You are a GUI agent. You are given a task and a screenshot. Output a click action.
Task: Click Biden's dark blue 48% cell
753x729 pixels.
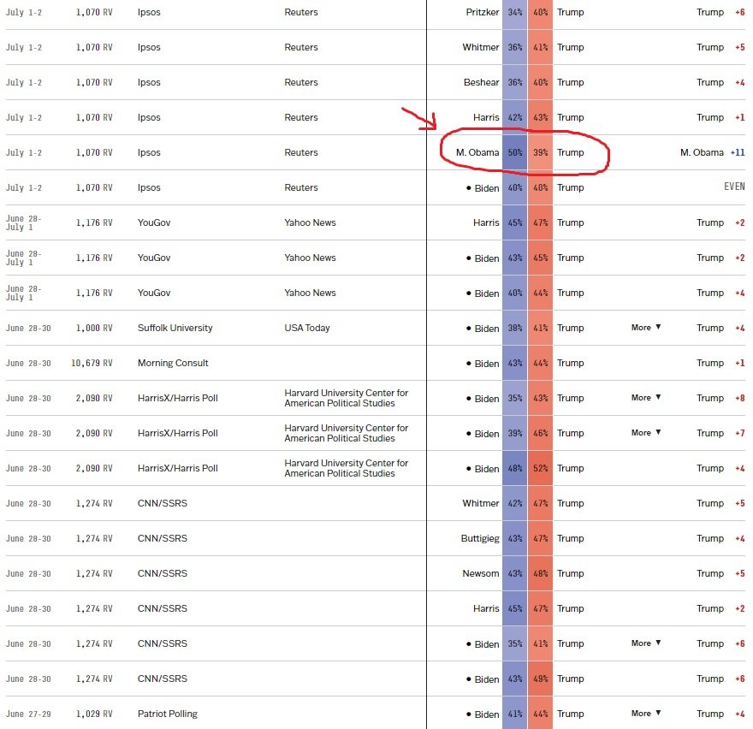pos(515,468)
